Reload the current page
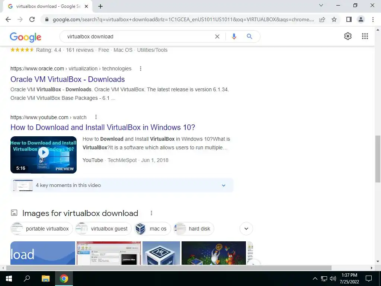Image resolution: width=381 pixels, height=286 pixels. click(x=32, y=19)
